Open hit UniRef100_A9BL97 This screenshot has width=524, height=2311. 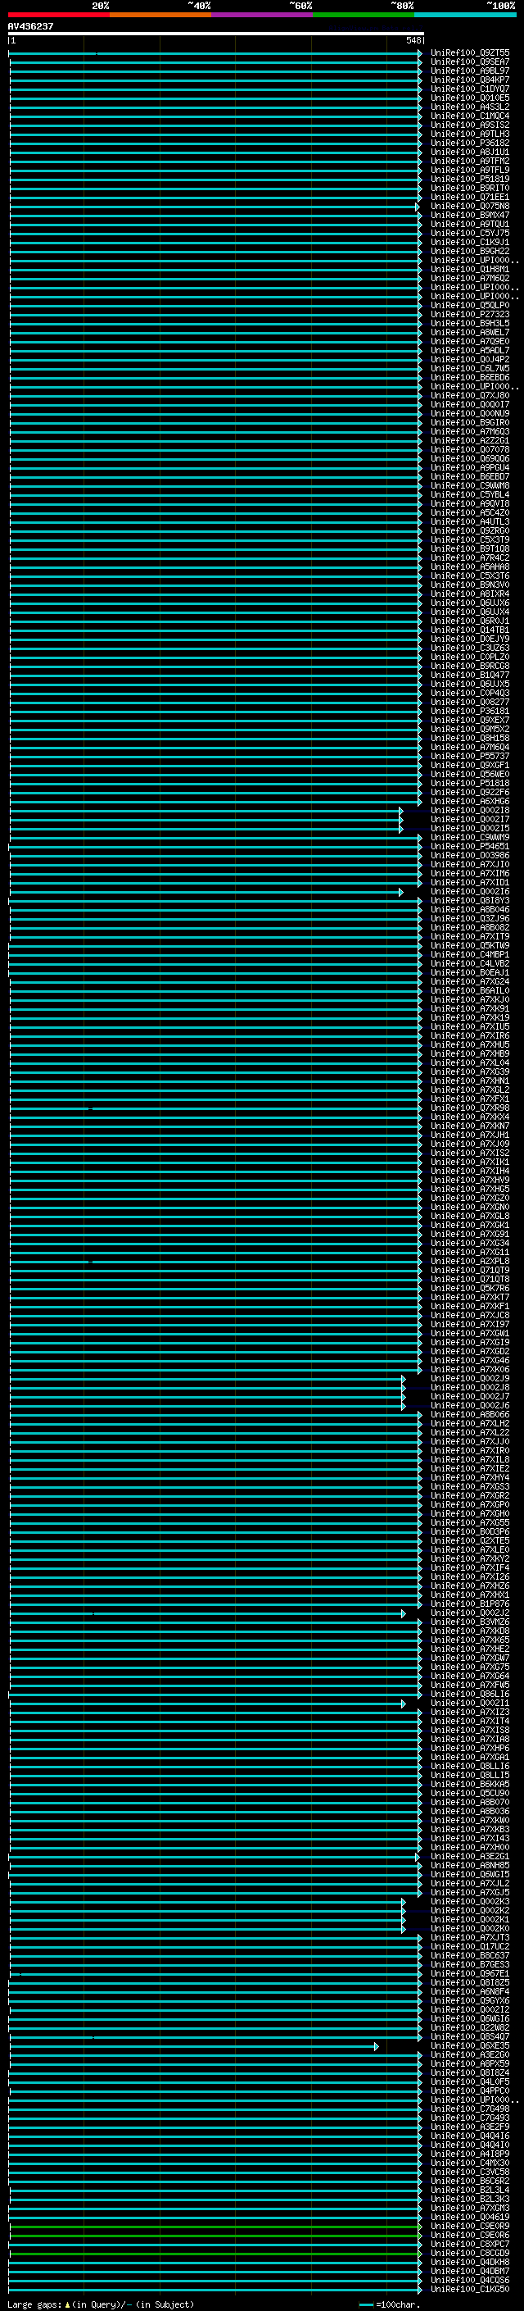pos(469,71)
